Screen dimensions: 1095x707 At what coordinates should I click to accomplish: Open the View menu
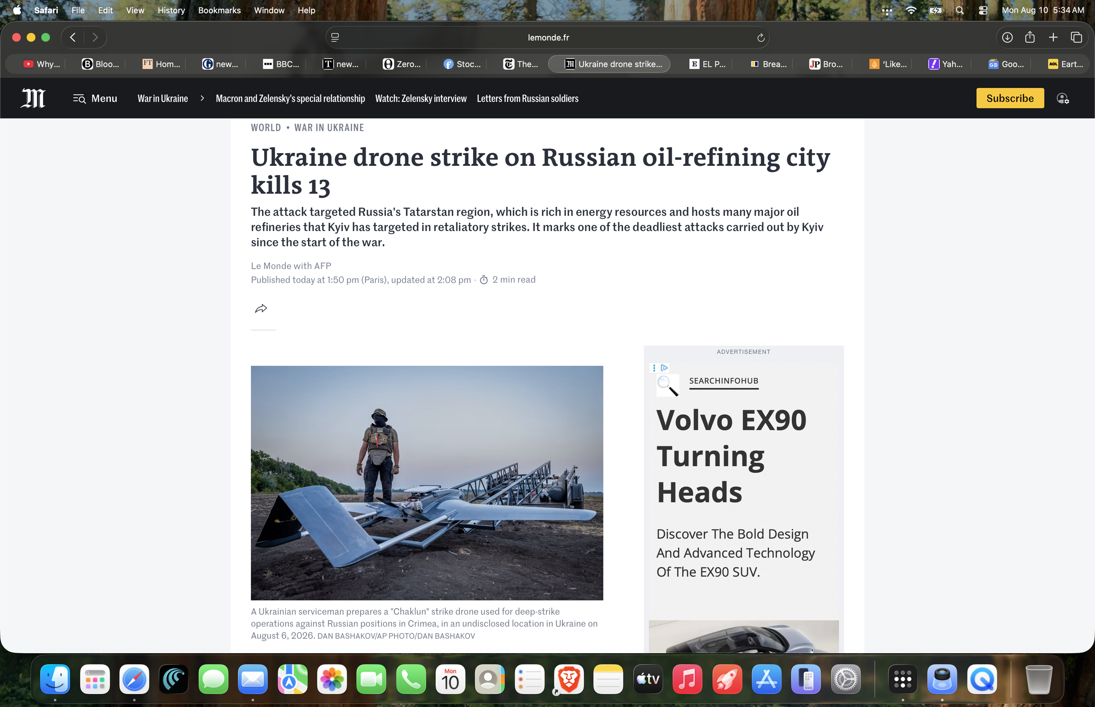135,10
